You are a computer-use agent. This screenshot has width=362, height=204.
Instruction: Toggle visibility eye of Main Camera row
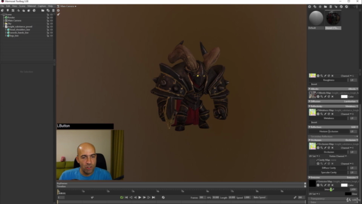click(x=51, y=20)
